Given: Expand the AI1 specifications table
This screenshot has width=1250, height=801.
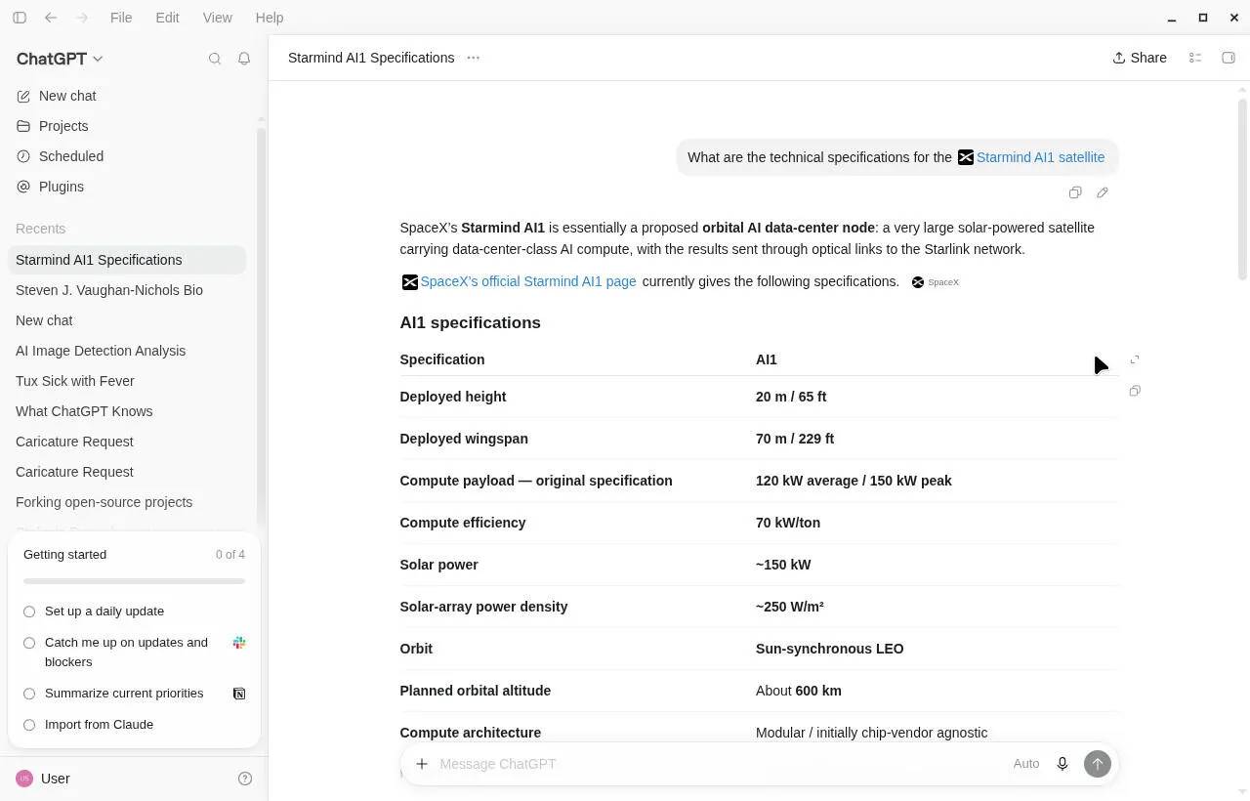Looking at the screenshot, I should coord(1135,360).
